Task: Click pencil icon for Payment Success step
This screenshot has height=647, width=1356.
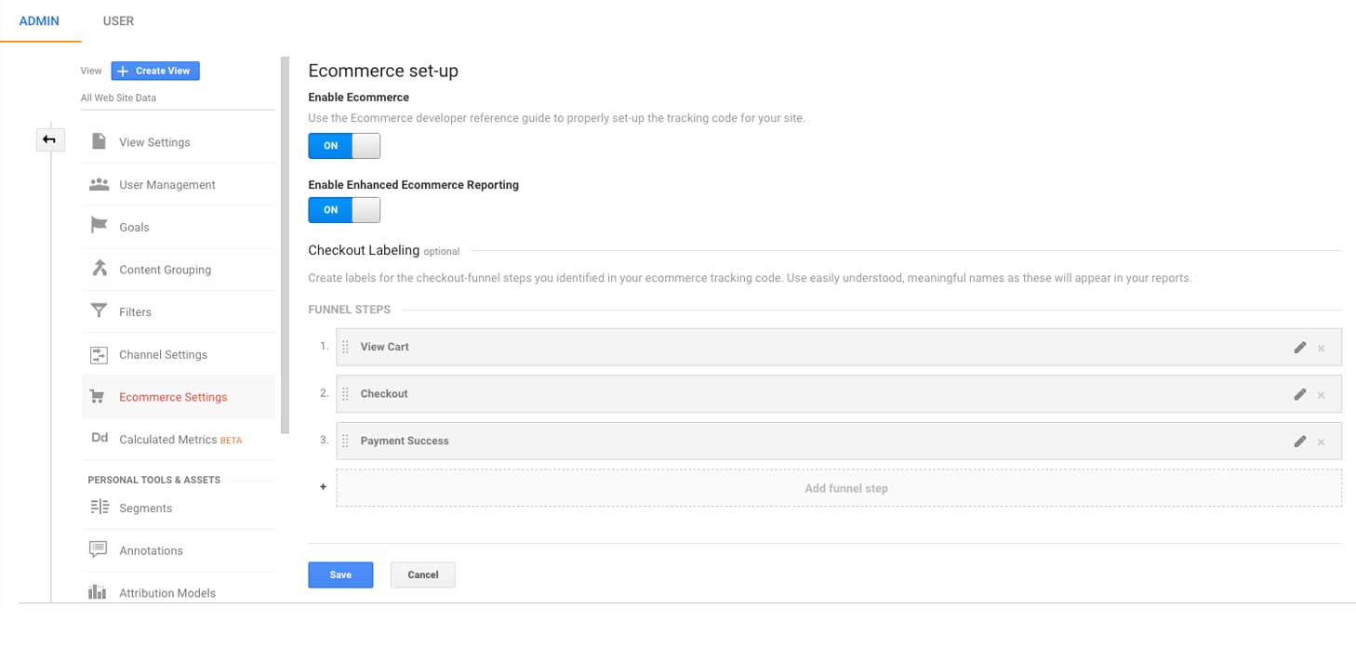Action: pos(1299,442)
